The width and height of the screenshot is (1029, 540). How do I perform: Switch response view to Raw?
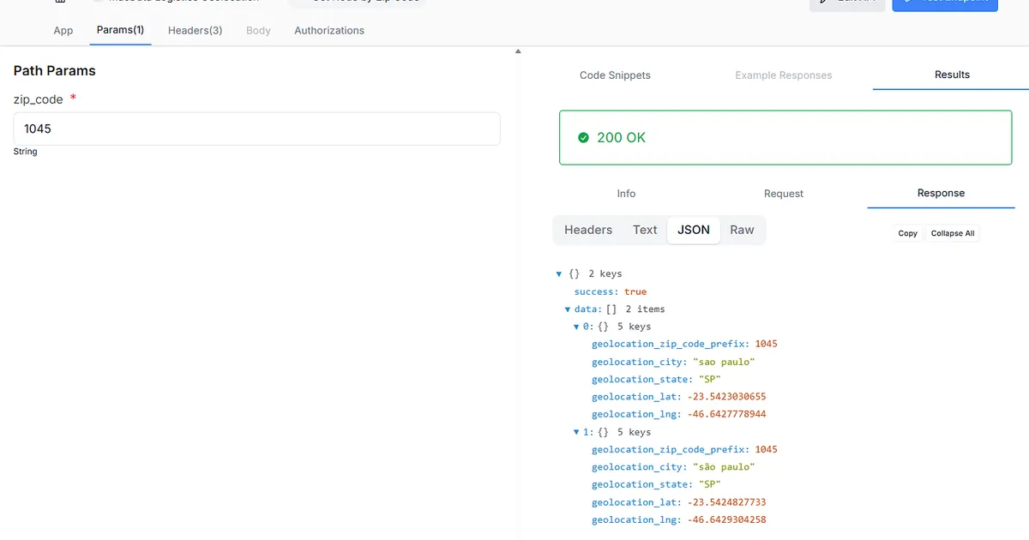[742, 230]
